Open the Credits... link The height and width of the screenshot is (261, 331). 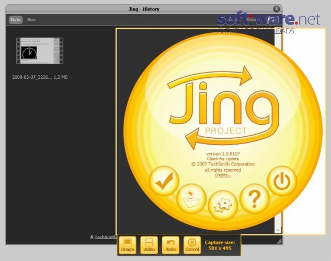point(223,175)
